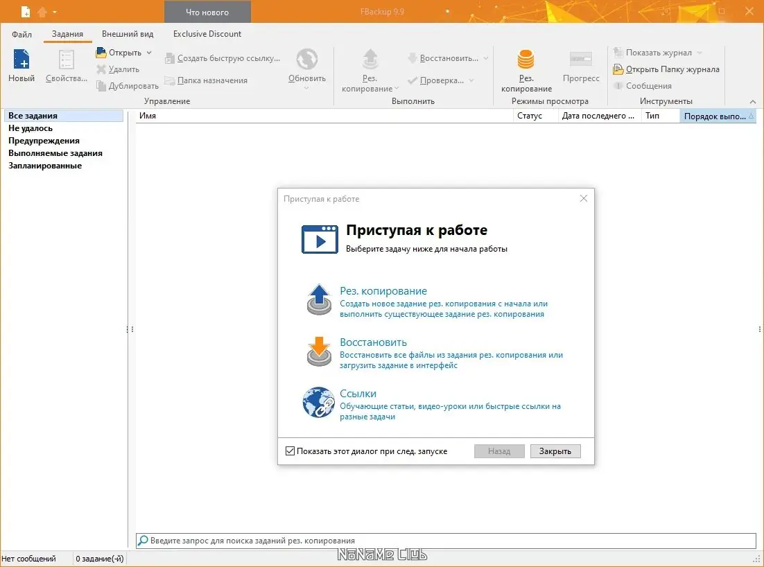Switch to the Внешний вид tab
764x567 pixels.
[x=128, y=33]
